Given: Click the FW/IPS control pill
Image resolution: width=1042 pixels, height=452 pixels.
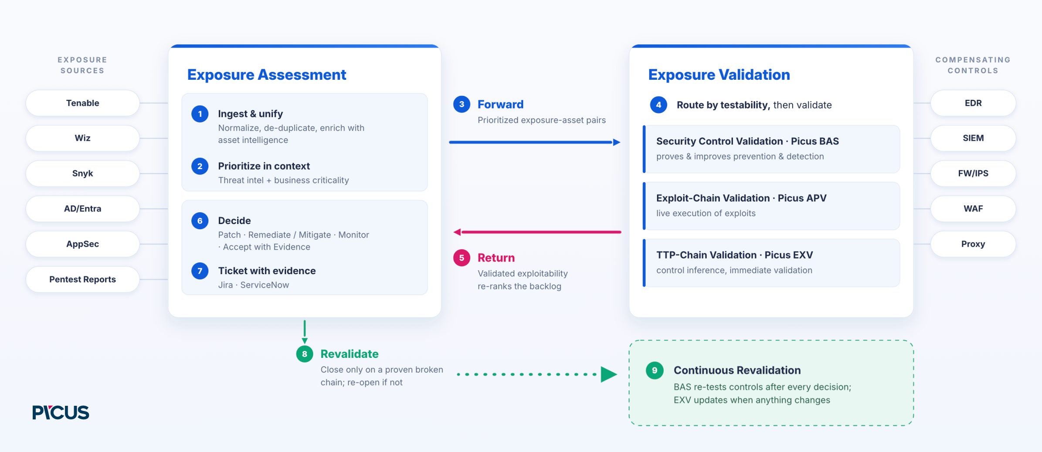Looking at the screenshot, I should coord(973,173).
